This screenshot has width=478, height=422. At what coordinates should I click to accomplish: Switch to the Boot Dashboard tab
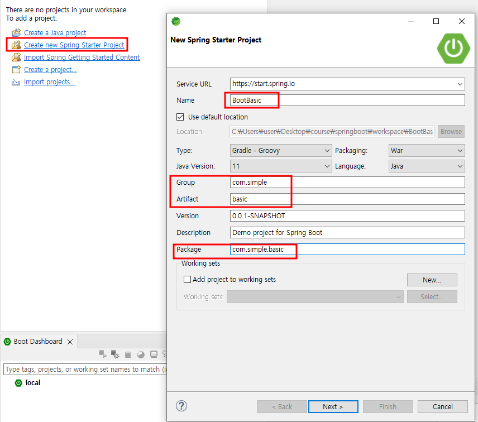click(x=38, y=342)
